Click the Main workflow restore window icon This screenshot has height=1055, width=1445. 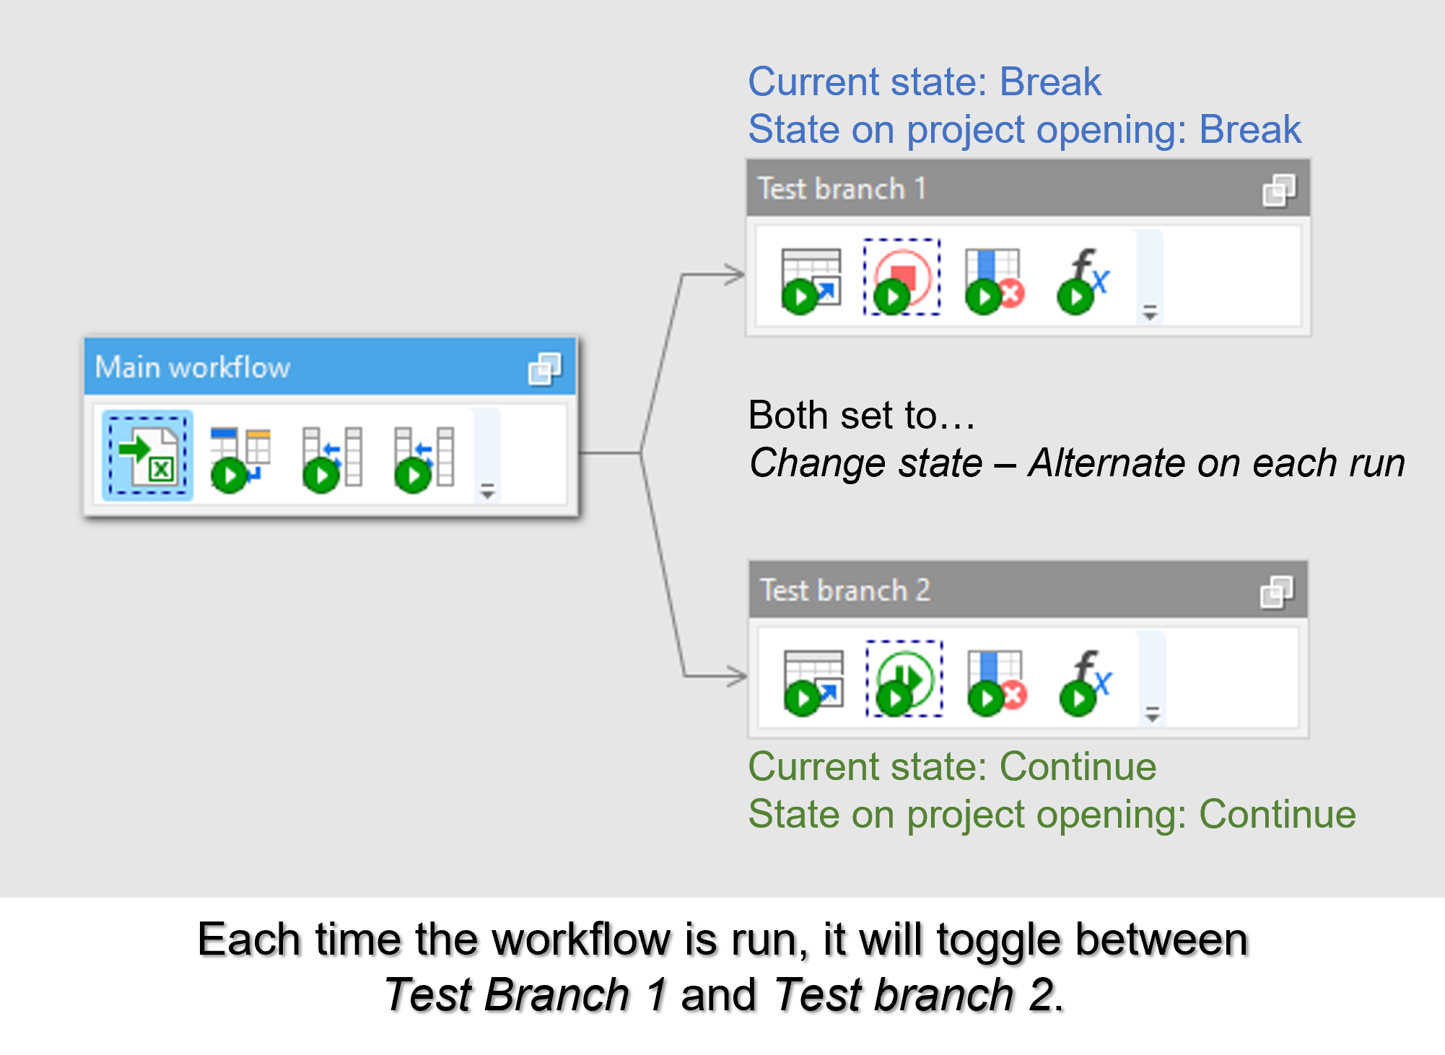point(545,369)
